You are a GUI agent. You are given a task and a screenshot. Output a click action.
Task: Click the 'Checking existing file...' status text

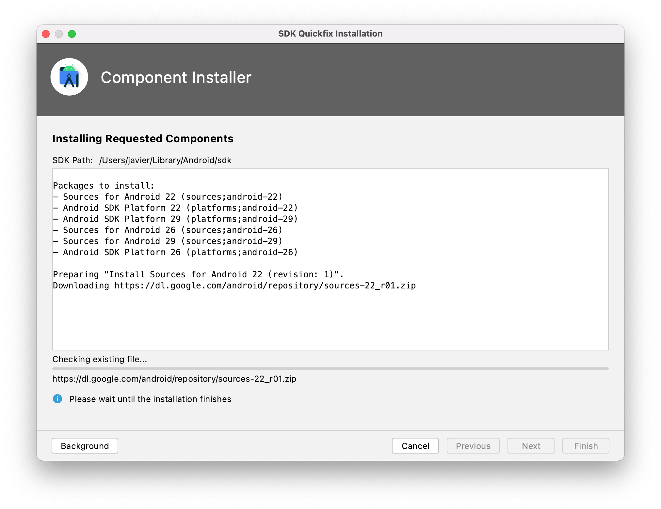coord(100,359)
